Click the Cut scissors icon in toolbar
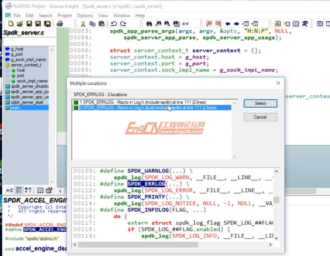Screen dimensions: 330x256 tap(83, 24)
